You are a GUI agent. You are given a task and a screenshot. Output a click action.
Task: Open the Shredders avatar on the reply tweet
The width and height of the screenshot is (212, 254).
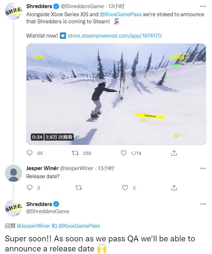[14, 208]
